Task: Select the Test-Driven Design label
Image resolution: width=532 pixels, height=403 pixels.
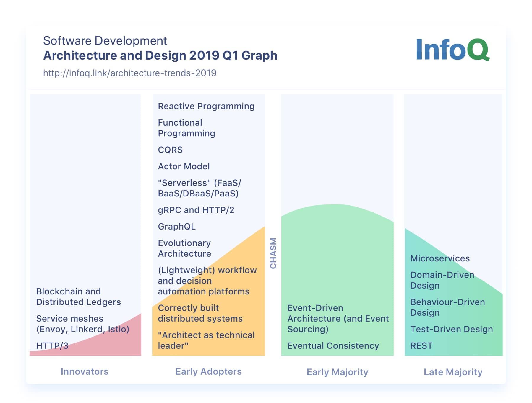Action: tap(452, 329)
